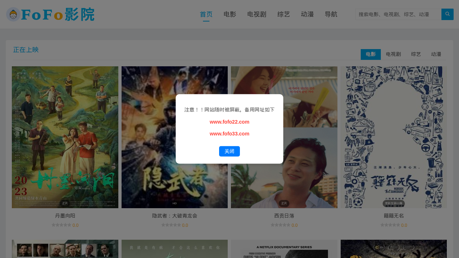This screenshot has width=459, height=258.
Task: Focus the search input field
Action: coord(398,14)
